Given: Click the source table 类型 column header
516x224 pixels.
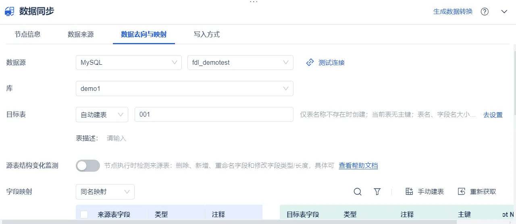Looking at the screenshot, I should tap(161, 214).
